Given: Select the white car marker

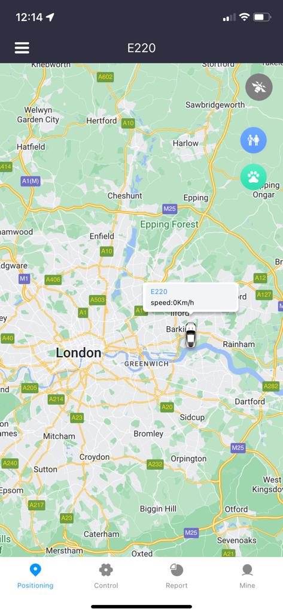Looking at the screenshot, I should click(x=190, y=335).
